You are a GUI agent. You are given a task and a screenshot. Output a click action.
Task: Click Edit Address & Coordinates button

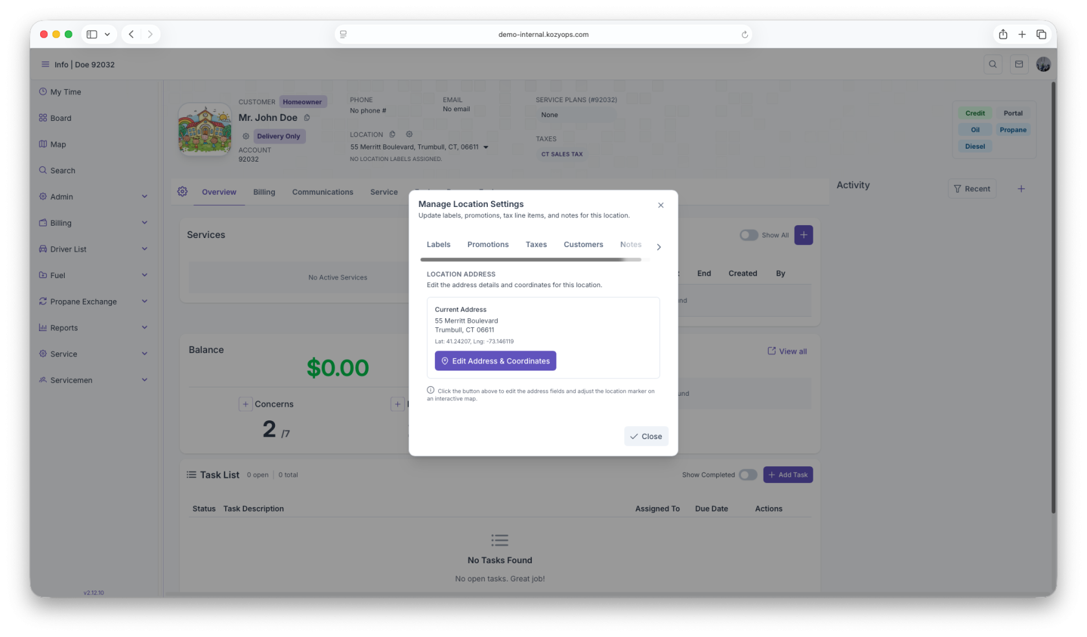click(x=496, y=361)
